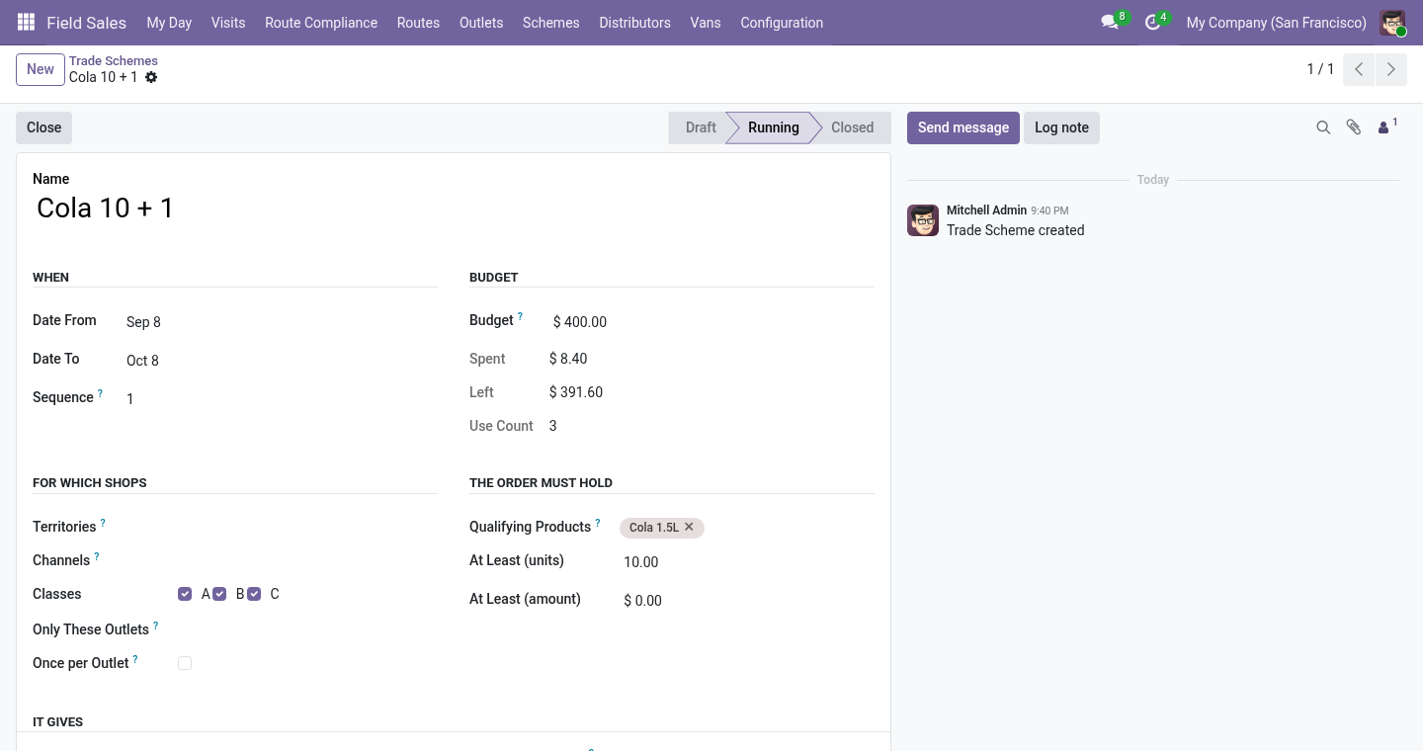Open the Schemes menu
This screenshot has width=1423, height=751.
point(551,23)
